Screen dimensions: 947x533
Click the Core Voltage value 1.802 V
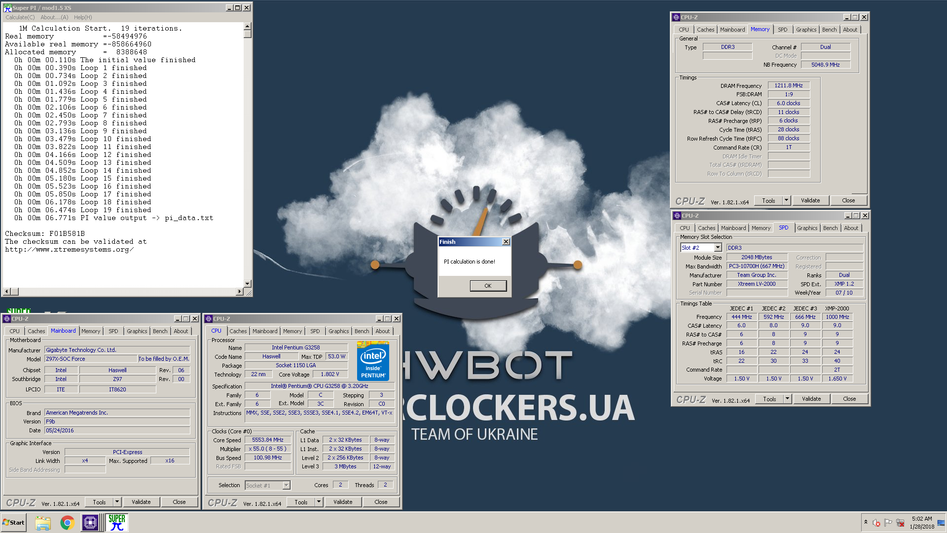(x=329, y=374)
